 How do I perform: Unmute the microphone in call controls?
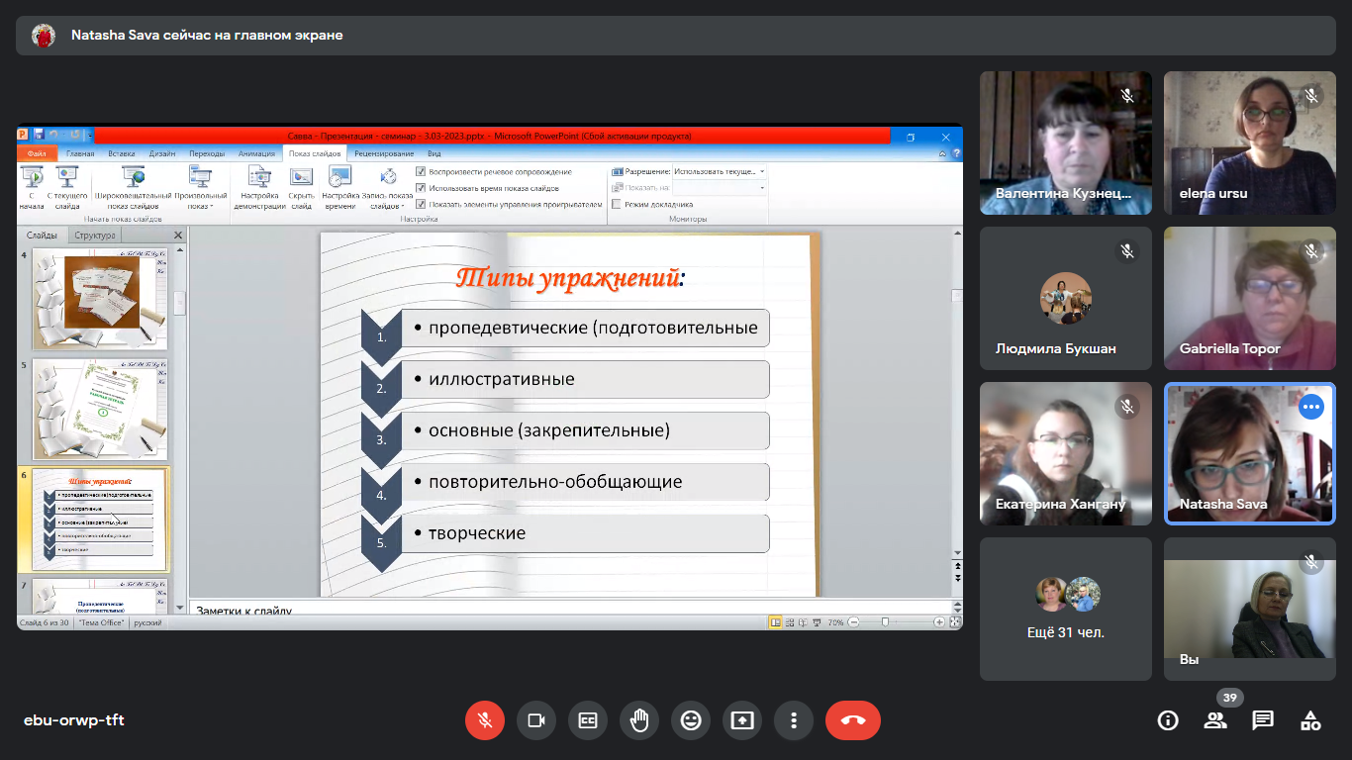pyautogui.click(x=485, y=720)
